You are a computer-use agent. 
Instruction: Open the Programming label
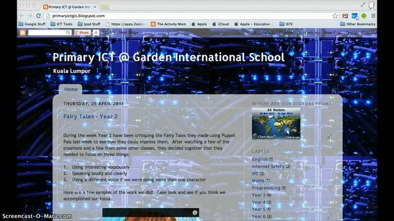click(x=266, y=188)
